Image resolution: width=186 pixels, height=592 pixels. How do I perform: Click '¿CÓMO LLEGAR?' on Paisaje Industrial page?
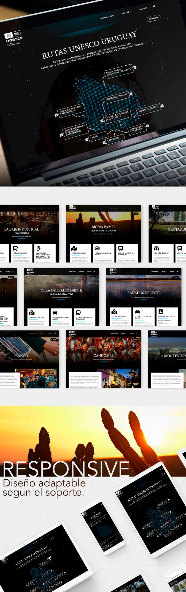pos(20,253)
